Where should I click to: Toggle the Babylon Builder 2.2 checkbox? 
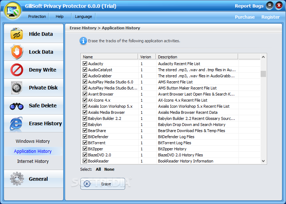tap(85, 118)
